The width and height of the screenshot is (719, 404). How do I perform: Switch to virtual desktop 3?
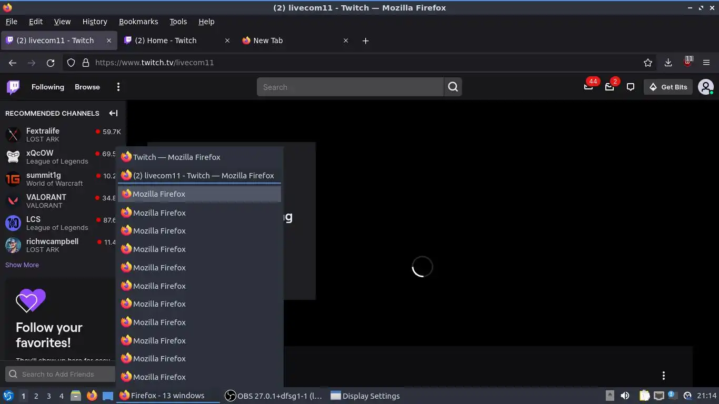(x=48, y=396)
